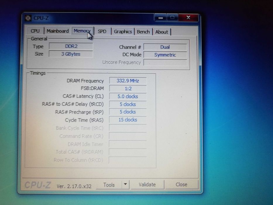The image size is (273, 205).
Task: Go to the Bench tab
Action: 143,32
